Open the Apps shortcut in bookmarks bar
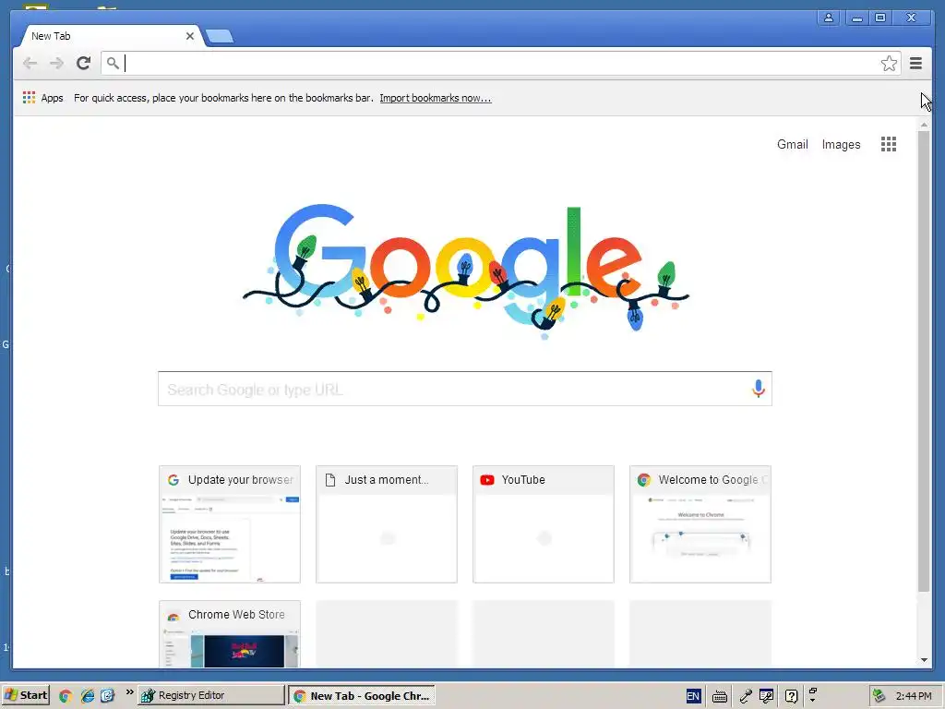Viewport: 945px width, 709px height. point(42,98)
